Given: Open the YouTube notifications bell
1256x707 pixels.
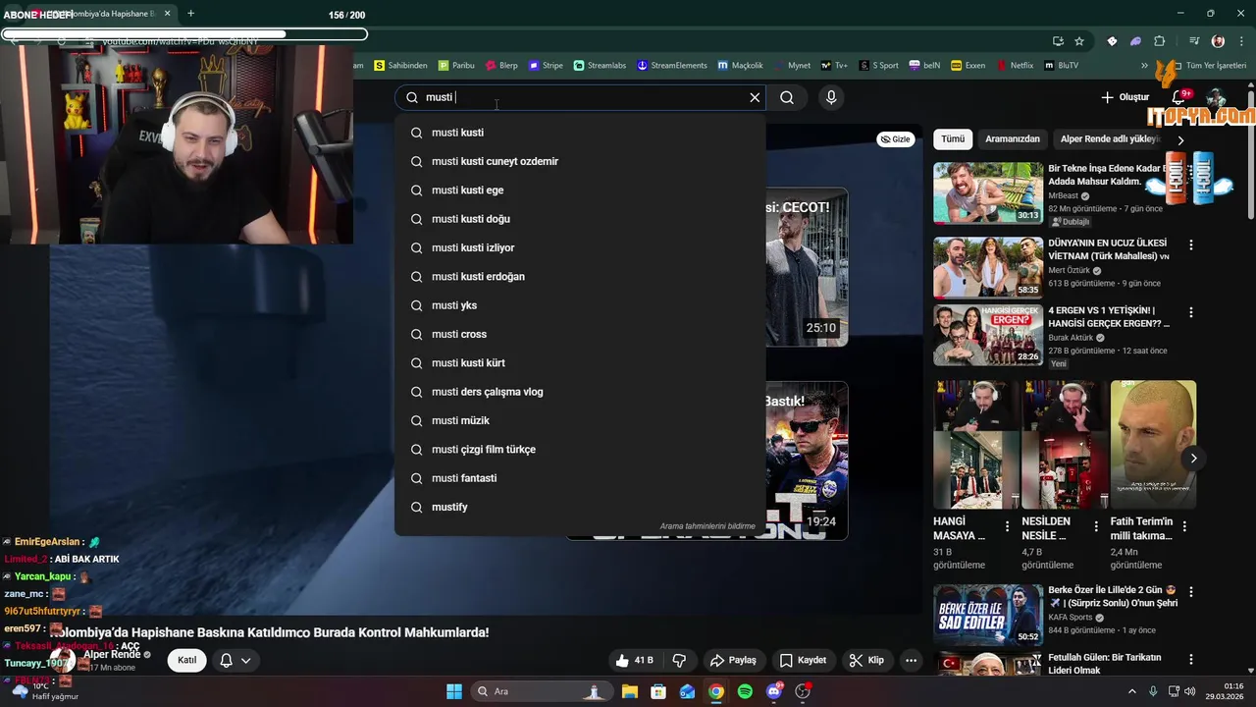Looking at the screenshot, I should (1179, 97).
